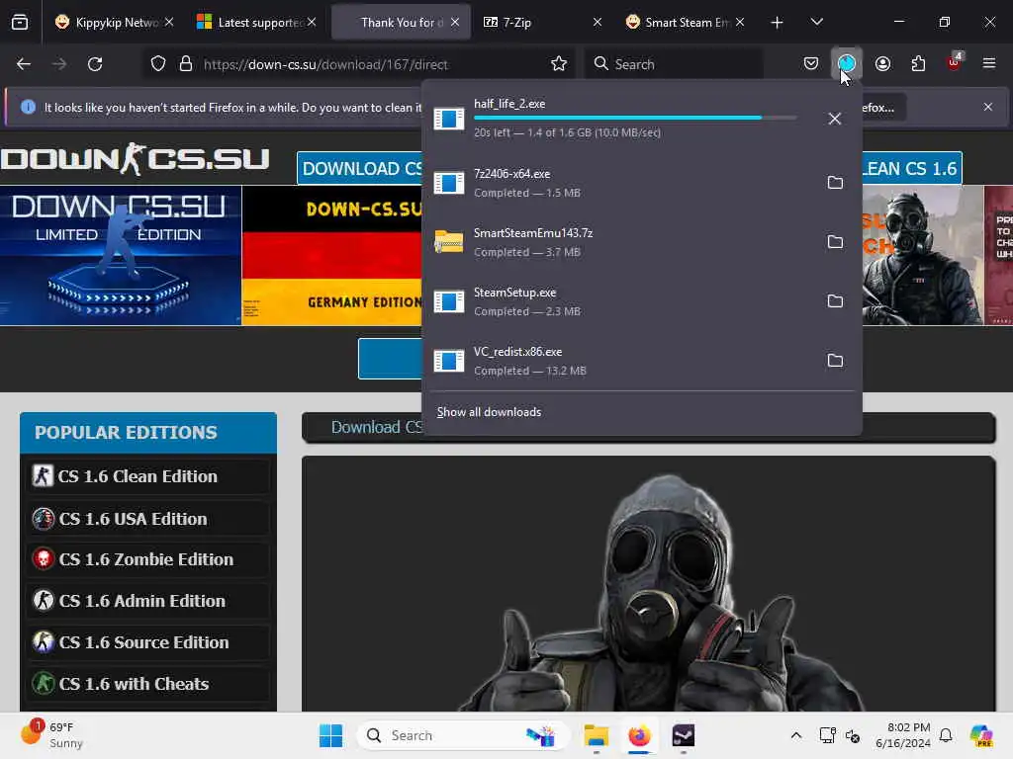This screenshot has height=759, width=1013.
Task: Cancel the half_life_2.exe download
Action: tap(835, 119)
